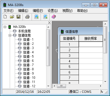Image resolution: width=110 pixels, height=96 pixels.
Task: Click the read-from-radio icon with the green left arrow
Action: [36, 17]
